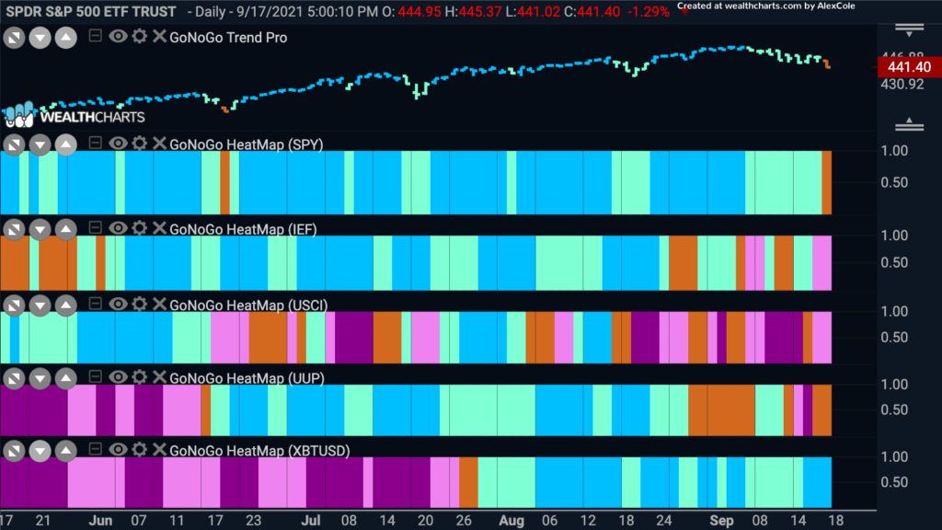Open HeatMap (SPY) settings gear
This screenshot has width=942, height=530.
point(140,144)
